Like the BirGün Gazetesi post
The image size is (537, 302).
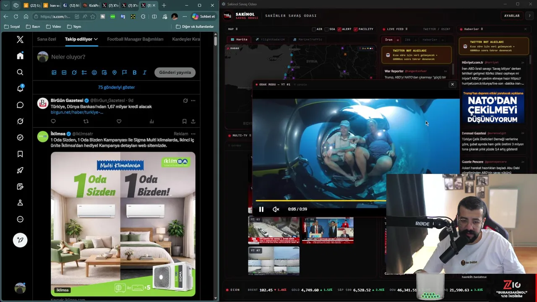pos(119,121)
